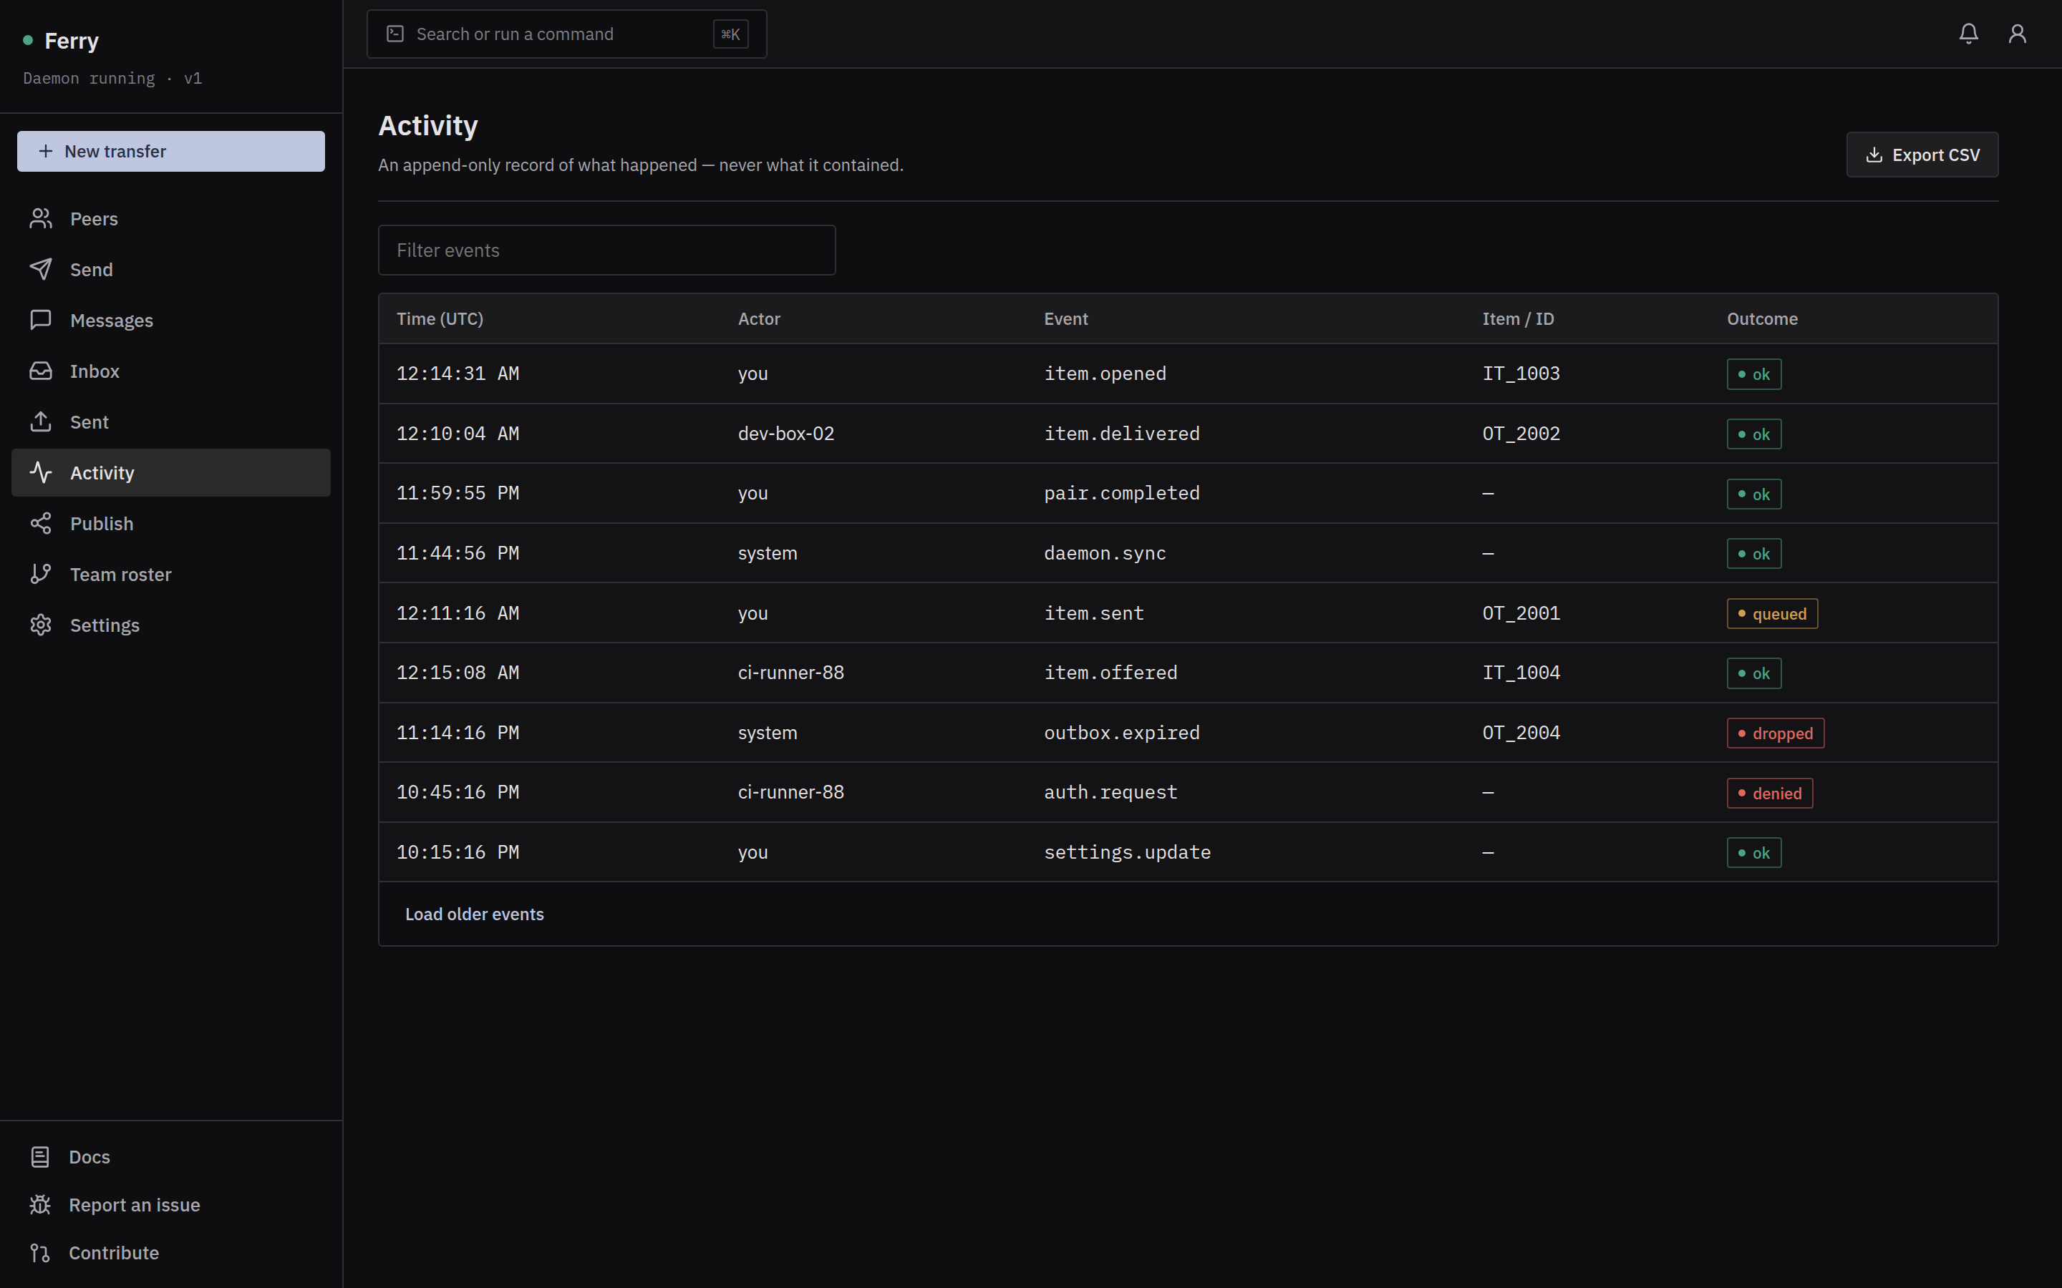Click the Team roster branch icon
The width and height of the screenshot is (2062, 1288).
(x=41, y=574)
